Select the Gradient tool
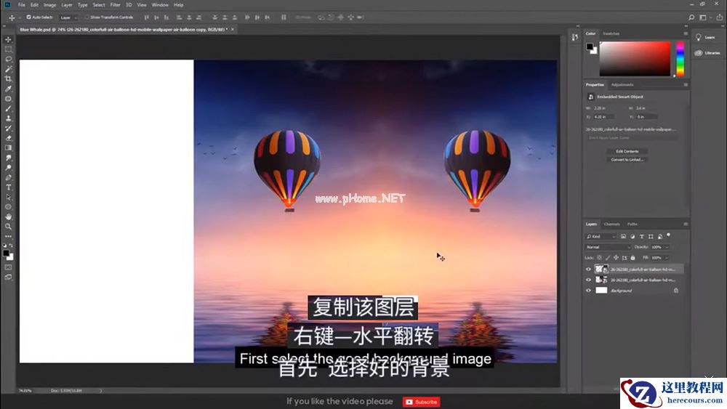The height and width of the screenshot is (409, 727). (x=8, y=147)
